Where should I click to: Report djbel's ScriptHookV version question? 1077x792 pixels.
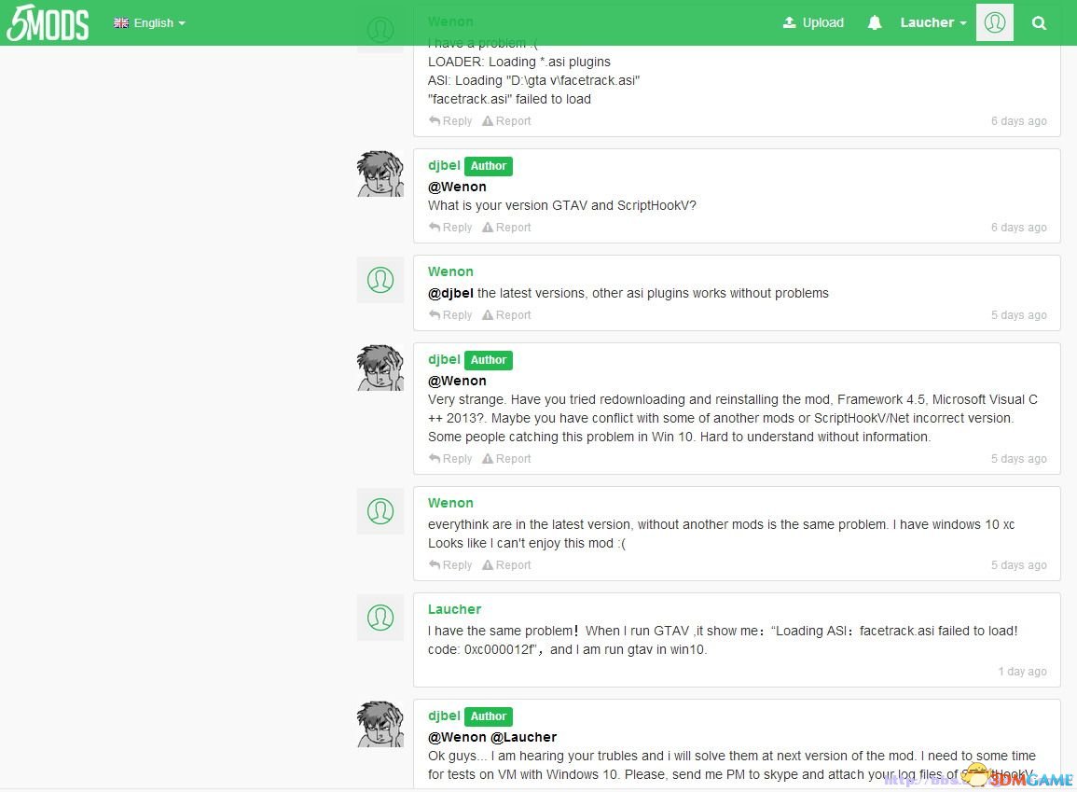[x=506, y=228]
